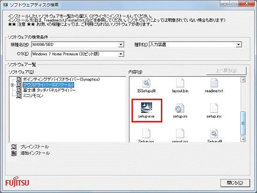The width and height of the screenshot is (257, 193).
Task: Click the contents list scroll up arrow
Action: pyautogui.click(x=243, y=80)
